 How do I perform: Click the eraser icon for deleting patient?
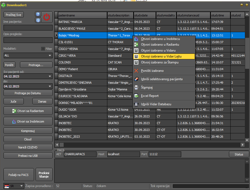[136, 79]
